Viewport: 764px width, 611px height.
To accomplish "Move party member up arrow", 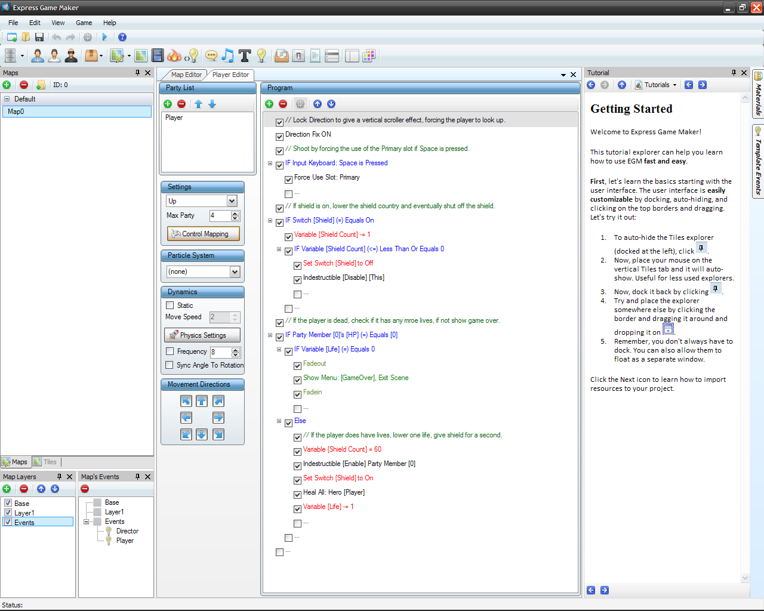I will (198, 104).
